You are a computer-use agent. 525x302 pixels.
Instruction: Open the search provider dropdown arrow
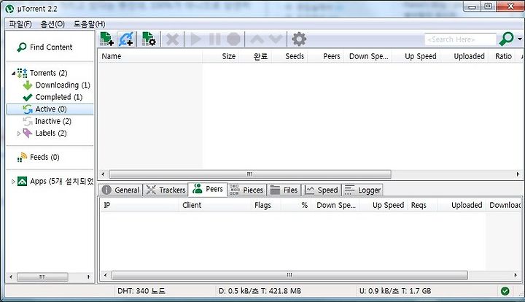[x=520, y=39]
